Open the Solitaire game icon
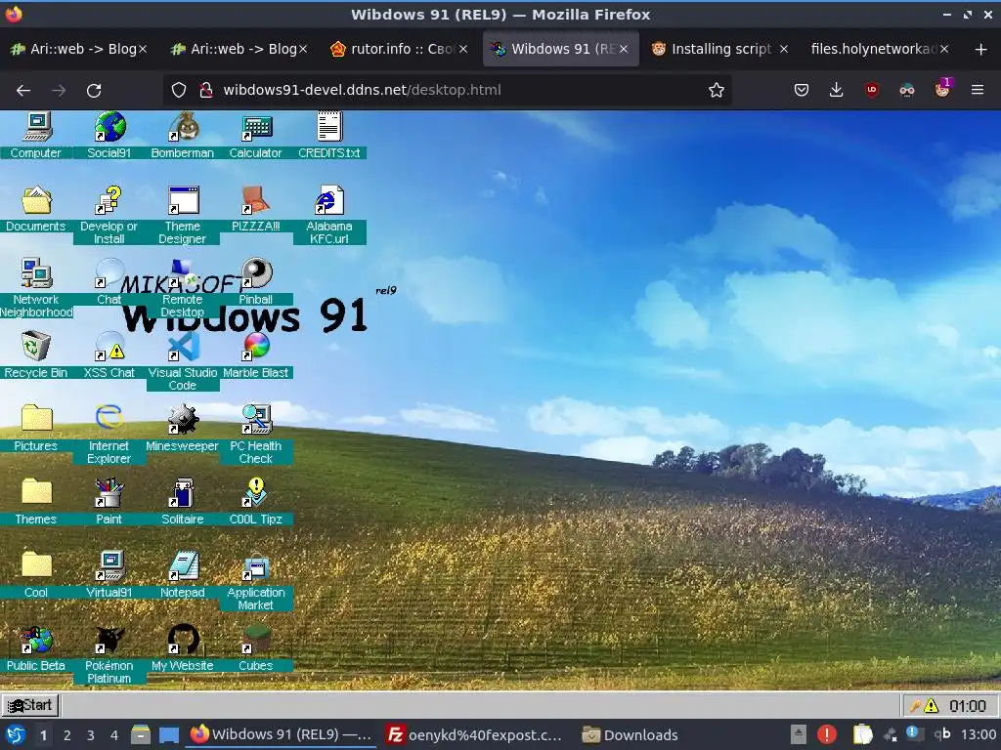The width and height of the screenshot is (1001, 750). click(183, 492)
